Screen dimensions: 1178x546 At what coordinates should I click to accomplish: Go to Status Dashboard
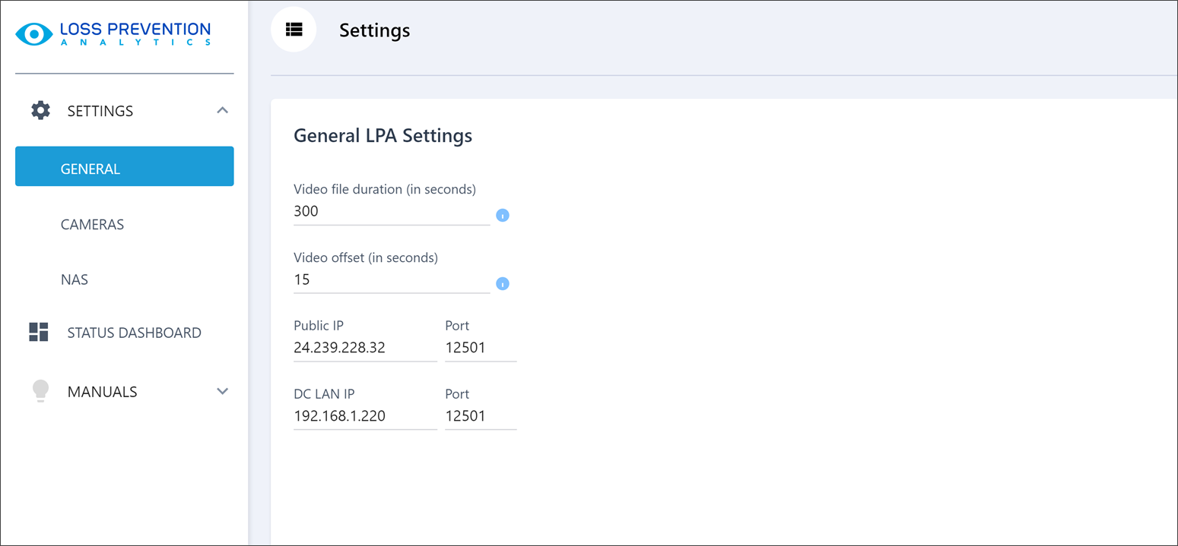point(134,333)
